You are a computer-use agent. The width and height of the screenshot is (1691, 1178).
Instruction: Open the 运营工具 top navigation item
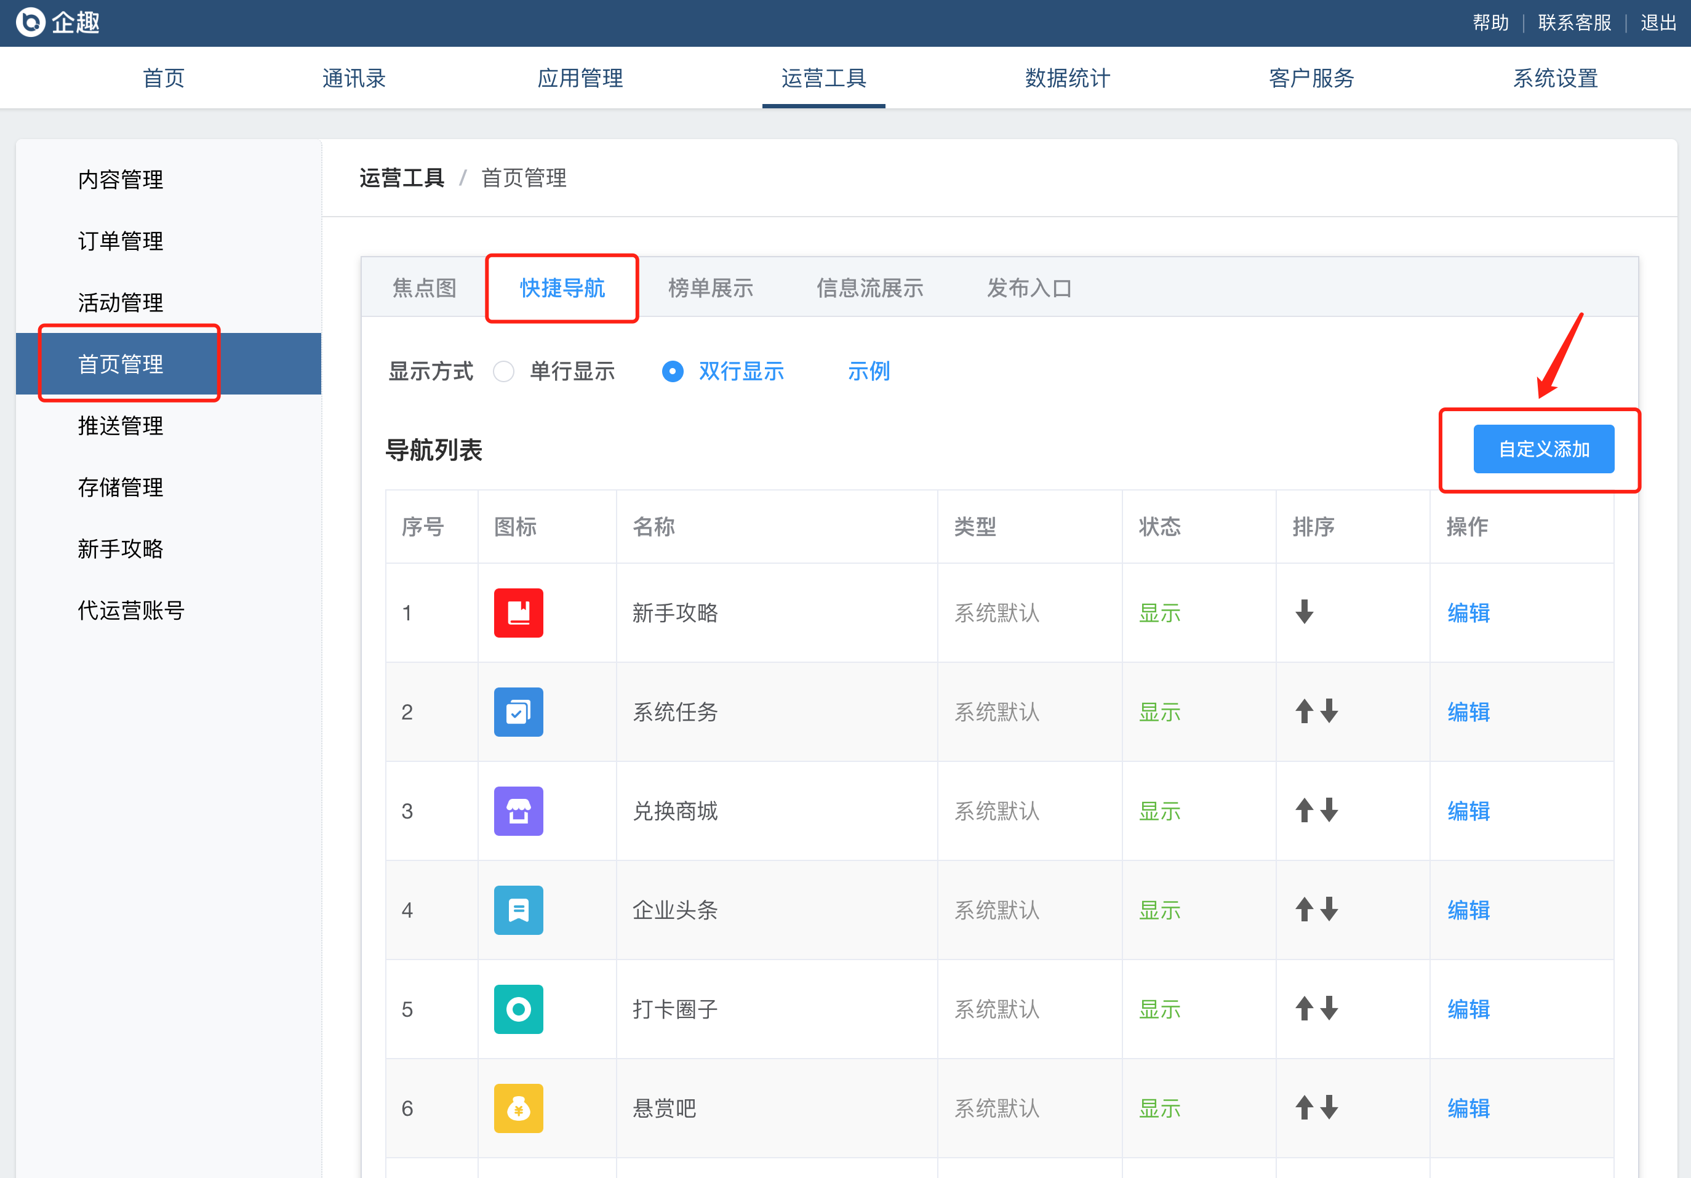pyautogui.click(x=824, y=78)
